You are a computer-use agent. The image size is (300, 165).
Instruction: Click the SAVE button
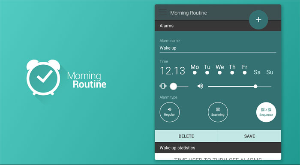click(x=249, y=136)
